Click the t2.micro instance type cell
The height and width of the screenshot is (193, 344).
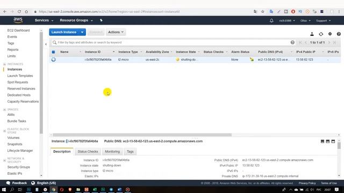tap(123, 60)
